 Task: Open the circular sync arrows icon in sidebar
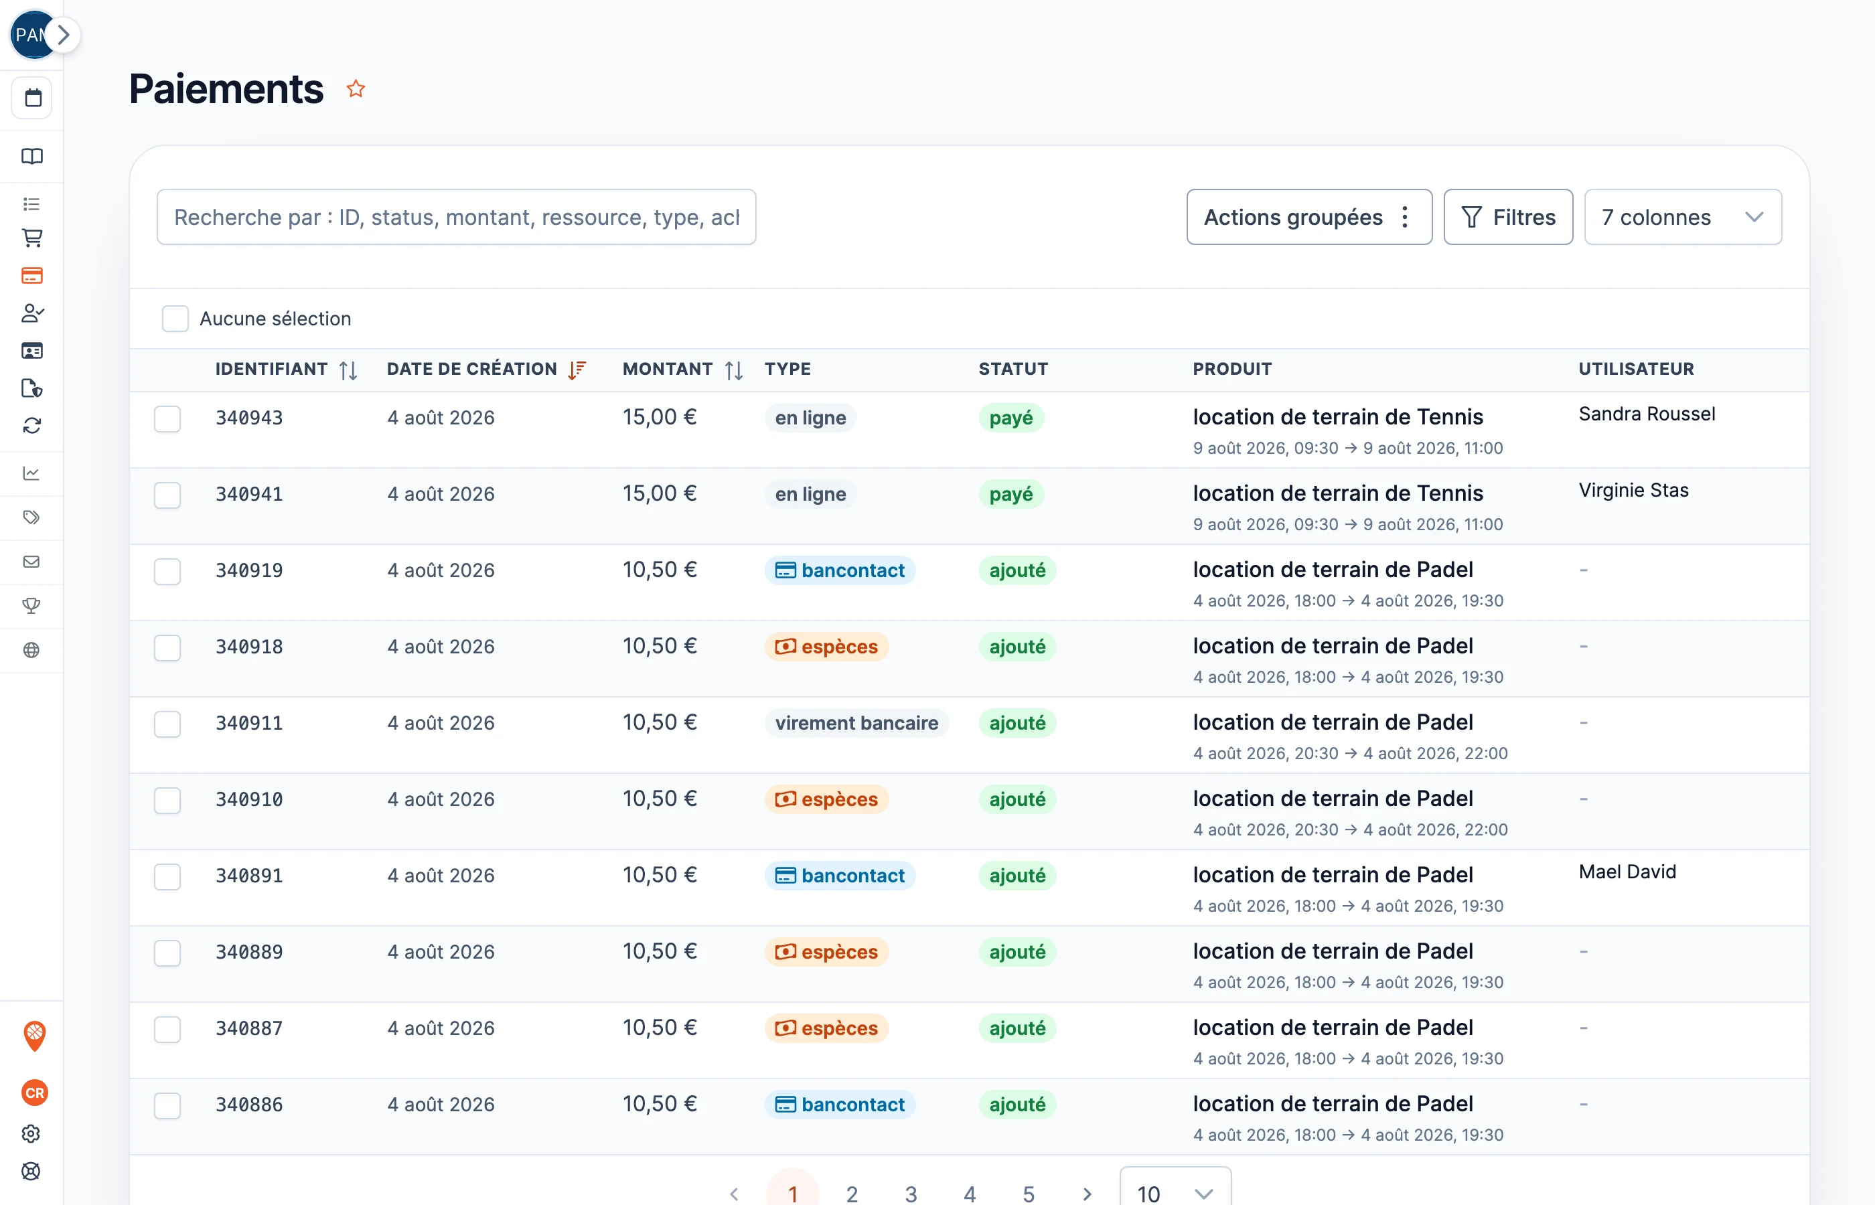(32, 426)
